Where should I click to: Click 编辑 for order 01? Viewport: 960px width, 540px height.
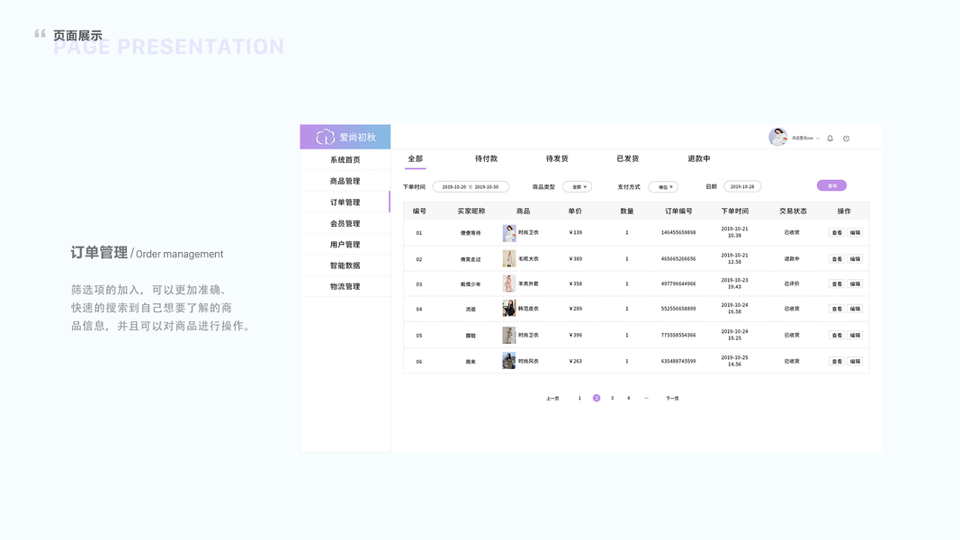coord(855,233)
